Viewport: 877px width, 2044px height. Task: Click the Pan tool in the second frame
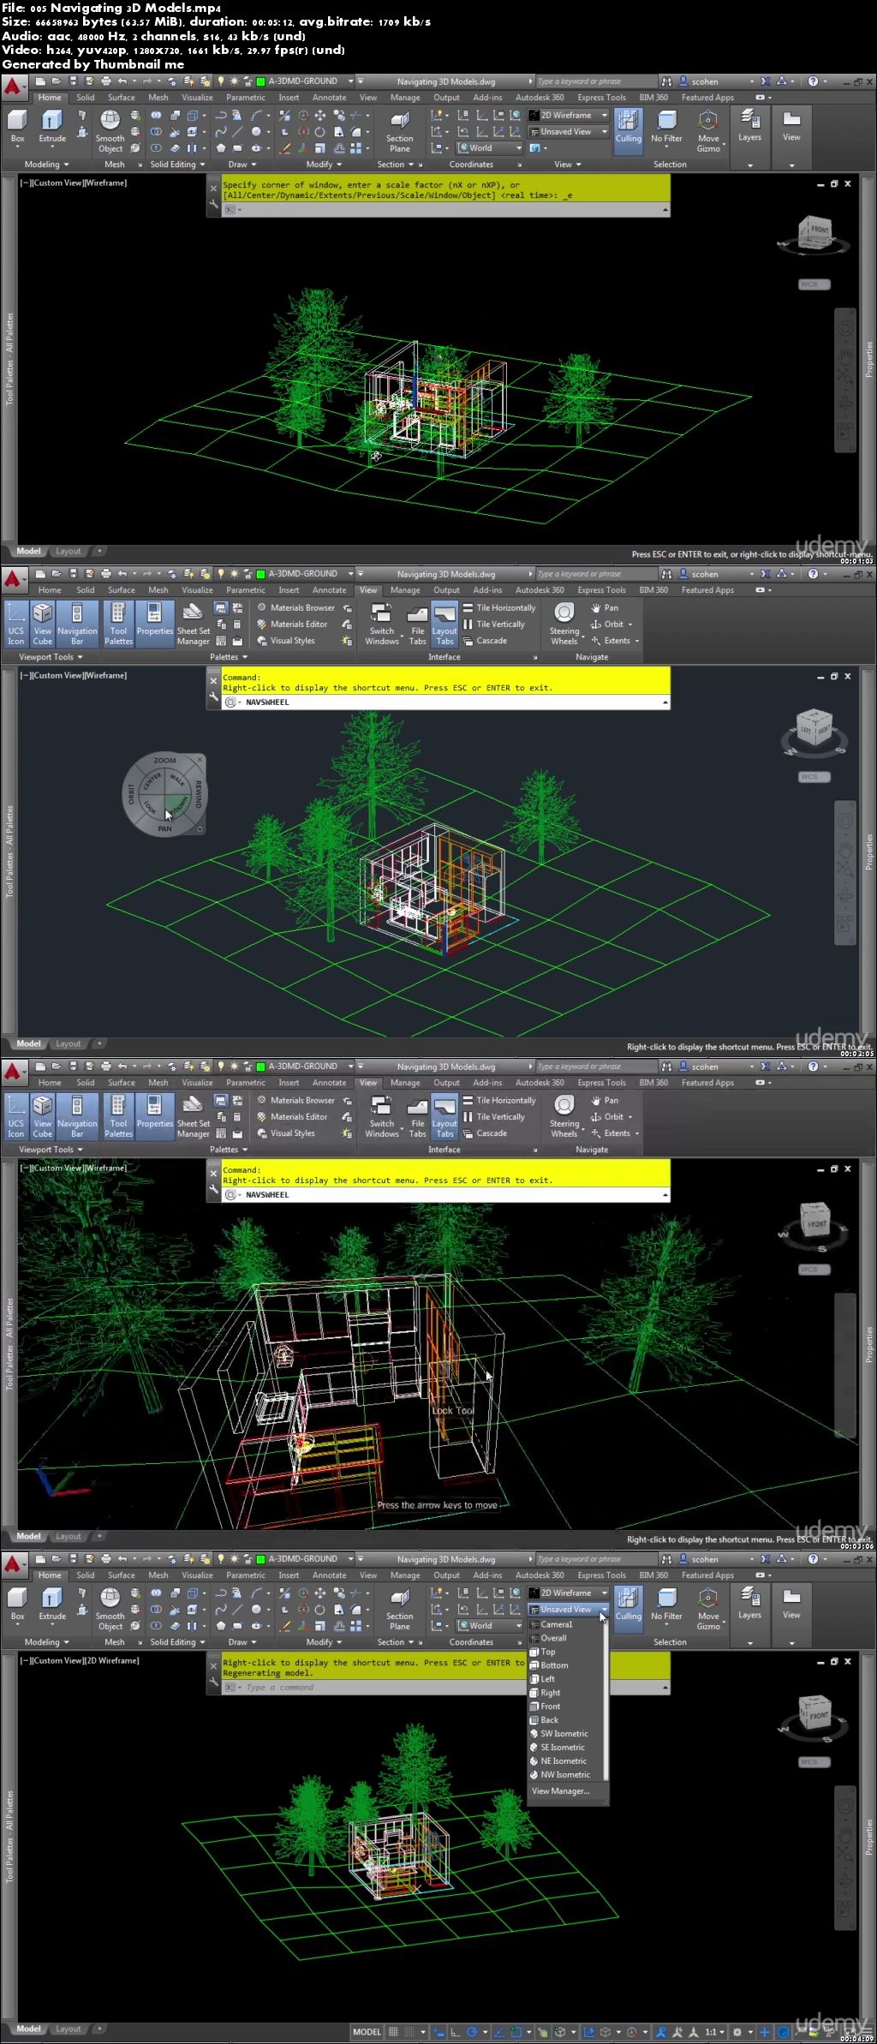point(605,607)
